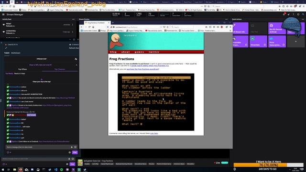The width and height of the screenshot is (306, 172).
Task: Collapse the gift sub leaderboard chevron
Action: point(76,65)
